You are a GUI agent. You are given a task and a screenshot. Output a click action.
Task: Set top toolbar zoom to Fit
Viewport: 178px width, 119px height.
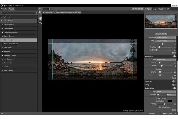(133, 9)
